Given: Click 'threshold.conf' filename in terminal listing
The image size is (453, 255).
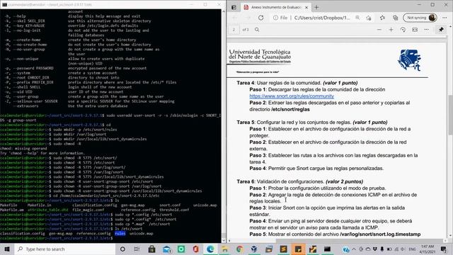Looking at the screenshot, I should point(174,210).
